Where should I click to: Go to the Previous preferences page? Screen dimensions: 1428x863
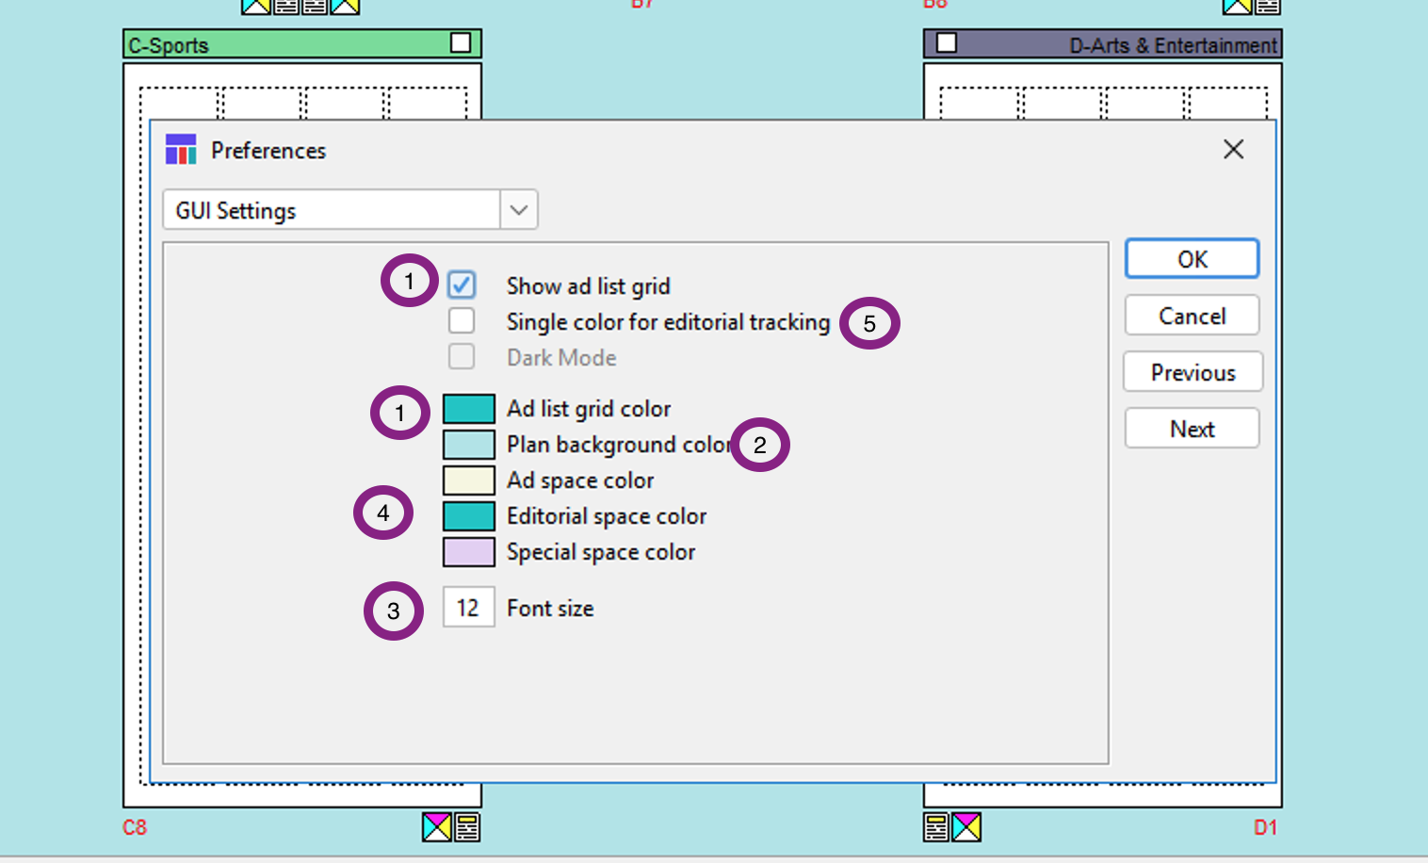click(x=1192, y=372)
